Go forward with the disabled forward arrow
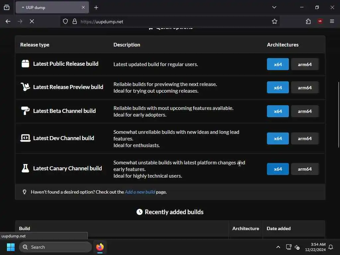This screenshot has height=255, width=340. click(20, 21)
